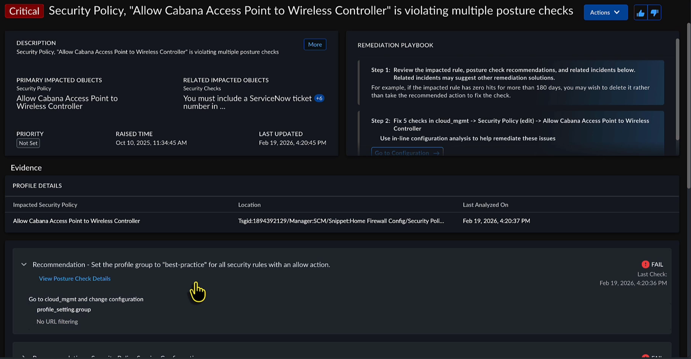Click the Location column header

click(x=249, y=205)
